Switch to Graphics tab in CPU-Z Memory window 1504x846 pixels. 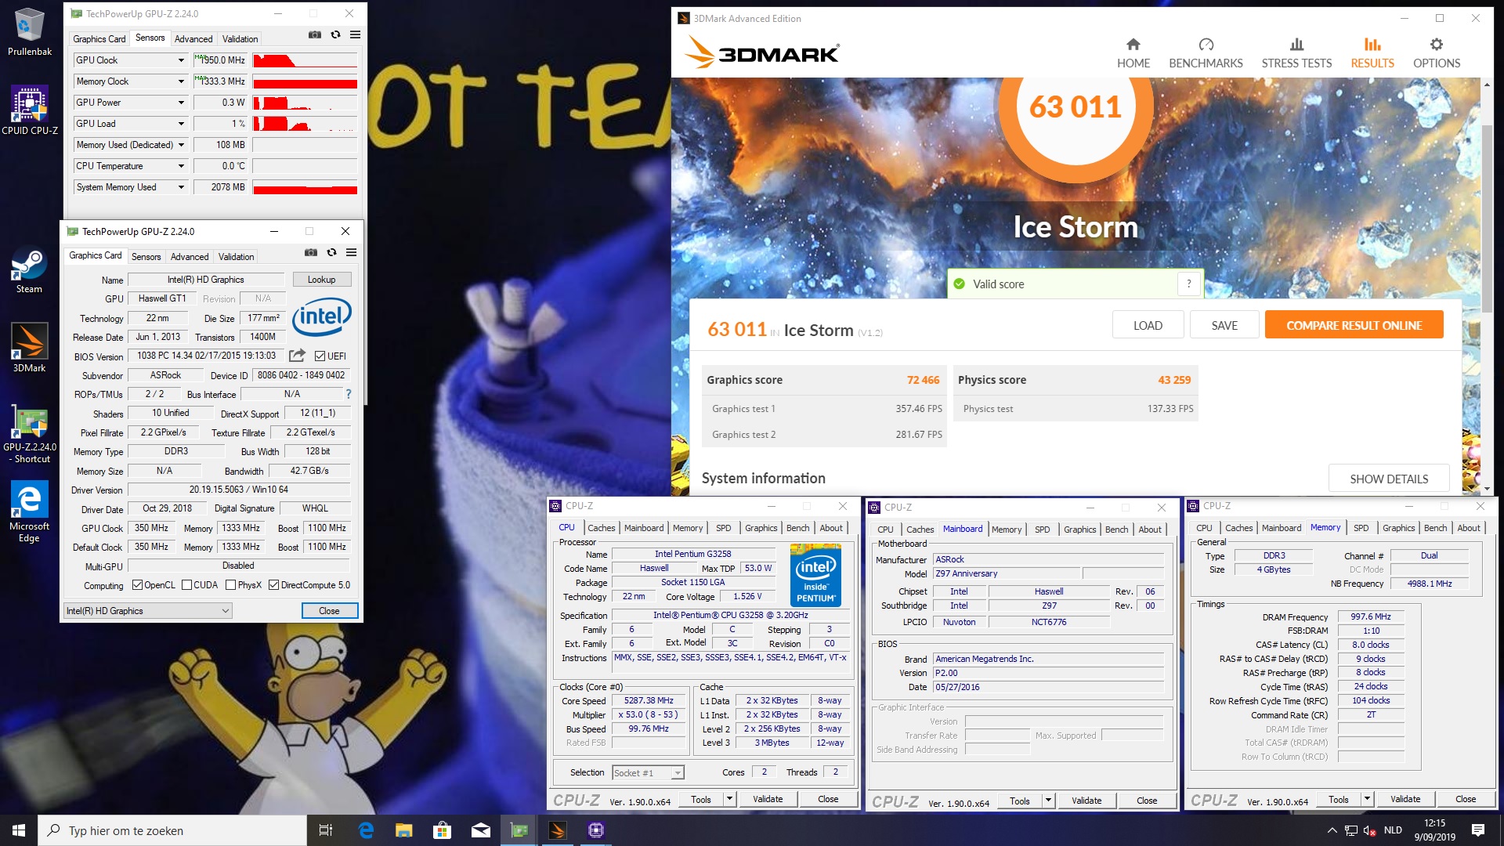tap(1398, 528)
